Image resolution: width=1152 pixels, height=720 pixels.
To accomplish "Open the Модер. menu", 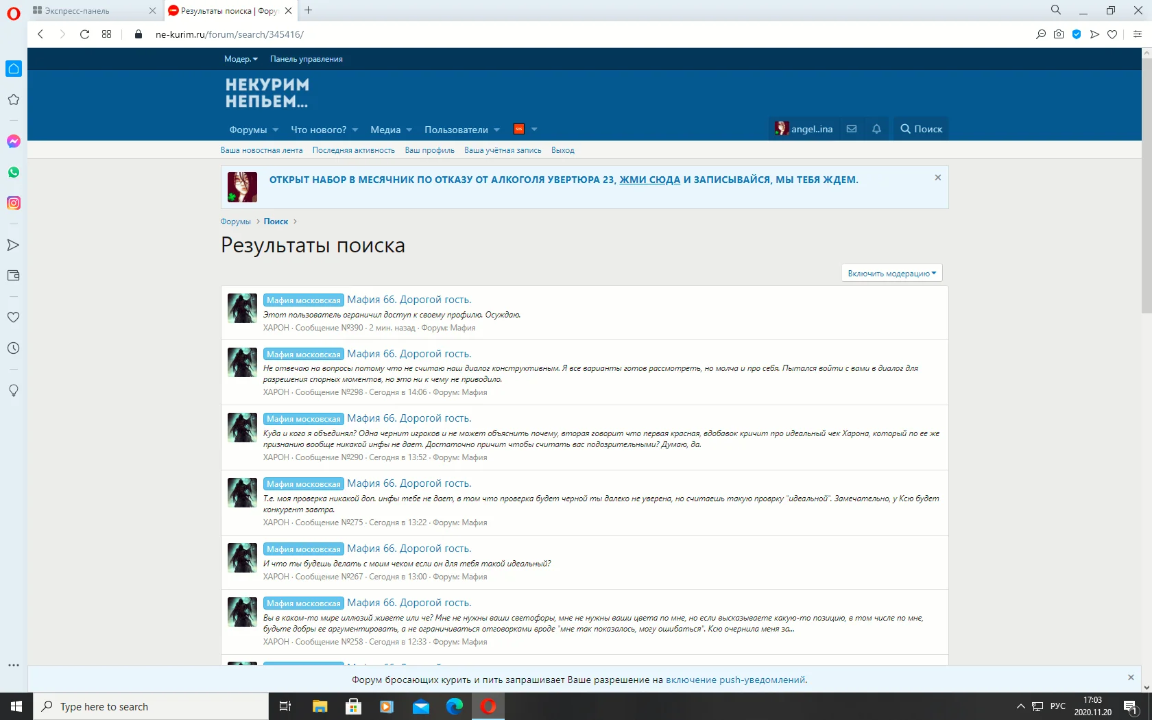I will click(239, 59).
